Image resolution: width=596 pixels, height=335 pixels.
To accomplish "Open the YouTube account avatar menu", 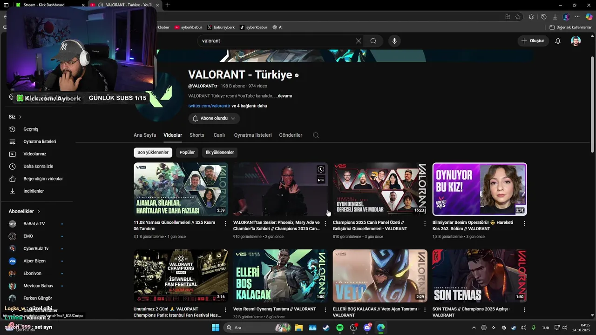I will click(576, 41).
